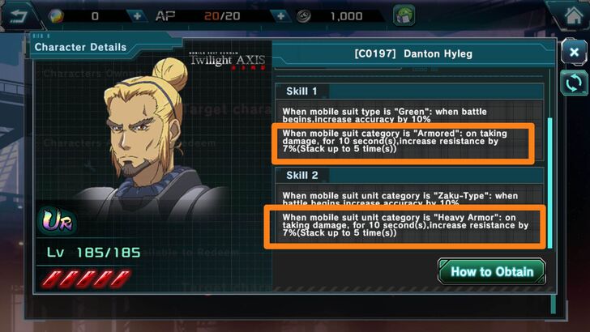Close the Character Details dialog
Screen dimensions: 590x332
574,52
